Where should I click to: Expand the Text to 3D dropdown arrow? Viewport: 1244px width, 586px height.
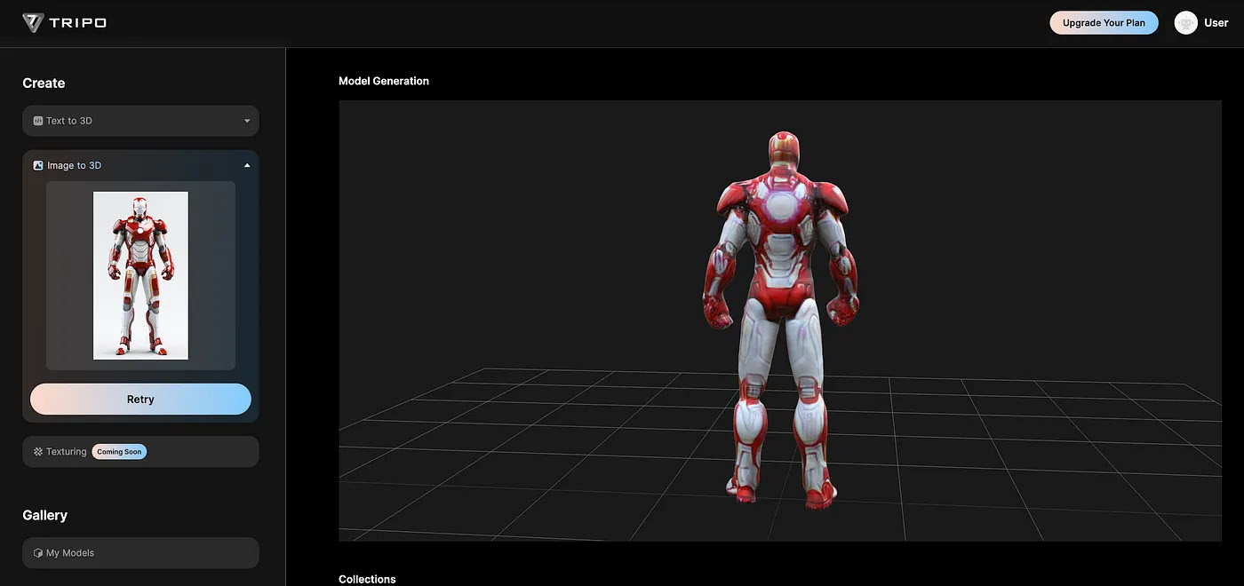tap(247, 121)
